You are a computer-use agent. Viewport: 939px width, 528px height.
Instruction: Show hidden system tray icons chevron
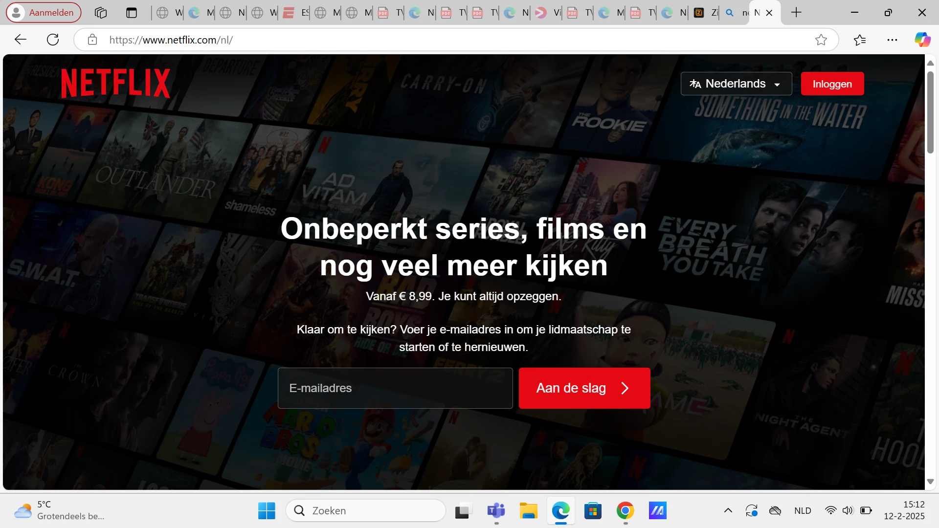coord(728,511)
